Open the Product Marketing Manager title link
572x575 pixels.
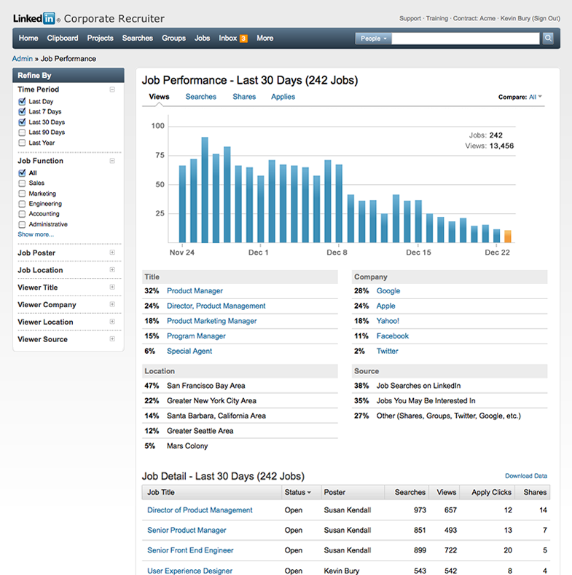click(x=212, y=321)
